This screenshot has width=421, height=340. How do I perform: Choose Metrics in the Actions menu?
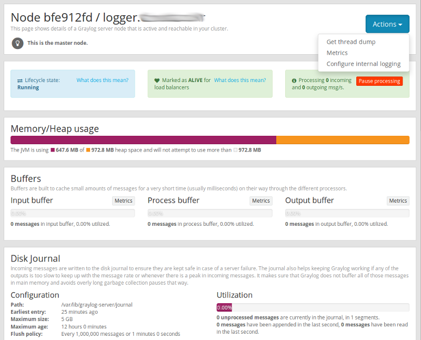[337, 53]
